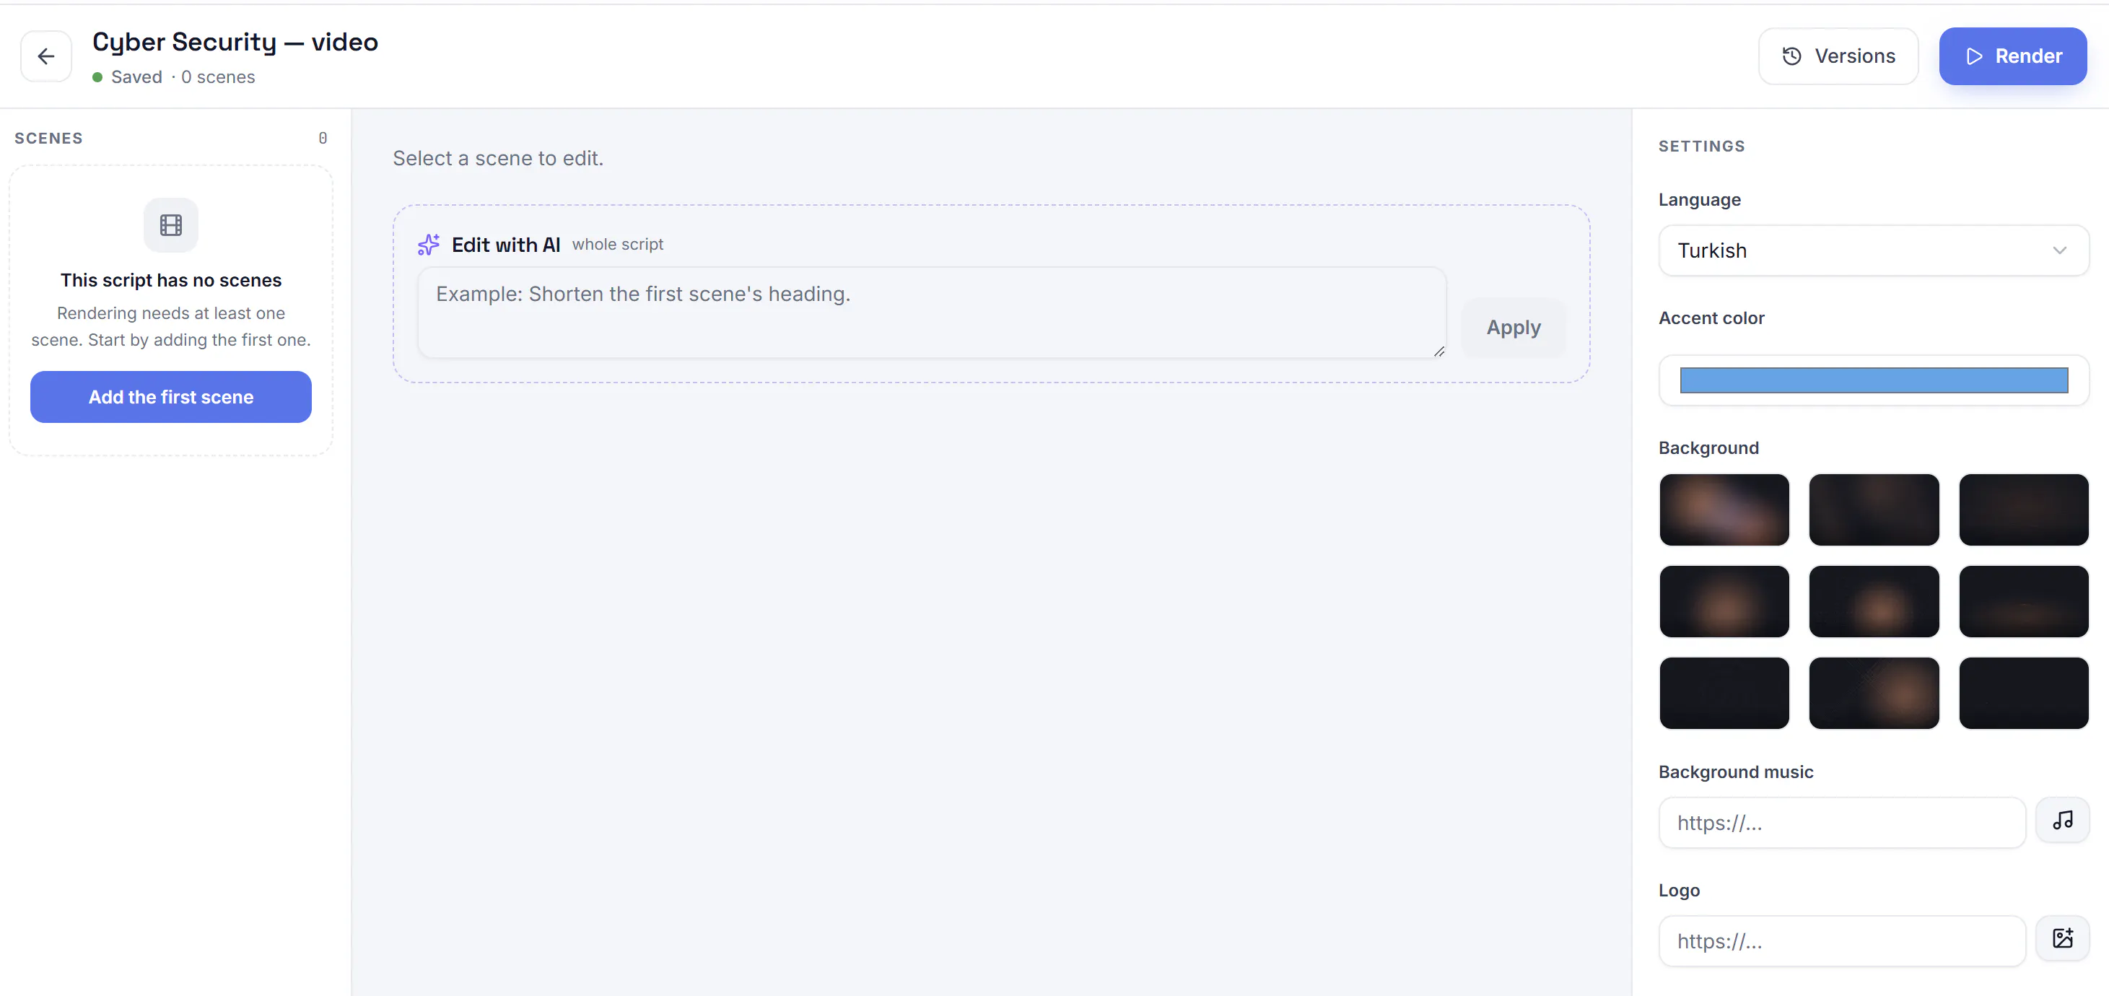Viewport: 2109px width, 996px height.
Task: Go back using the left arrow button
Action: tap(46, 56)
